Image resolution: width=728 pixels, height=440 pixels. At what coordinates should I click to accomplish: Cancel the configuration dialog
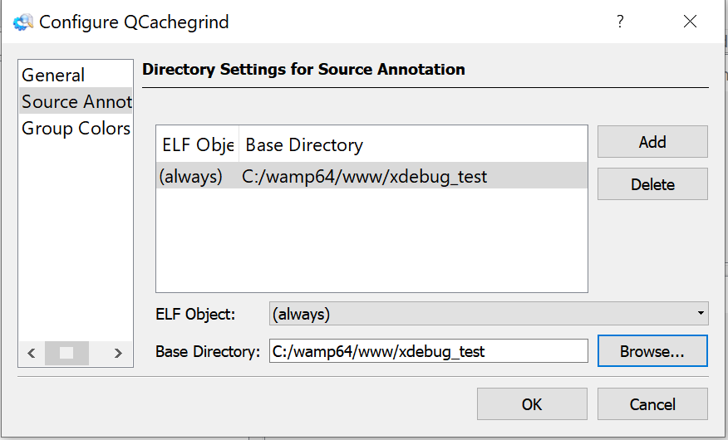tap(652, 404)
